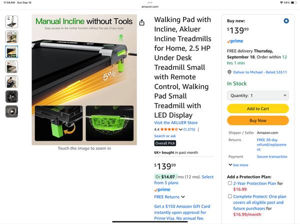Open the 3+ more images thumbnail
Screen dimensions: 300x224
11,96
